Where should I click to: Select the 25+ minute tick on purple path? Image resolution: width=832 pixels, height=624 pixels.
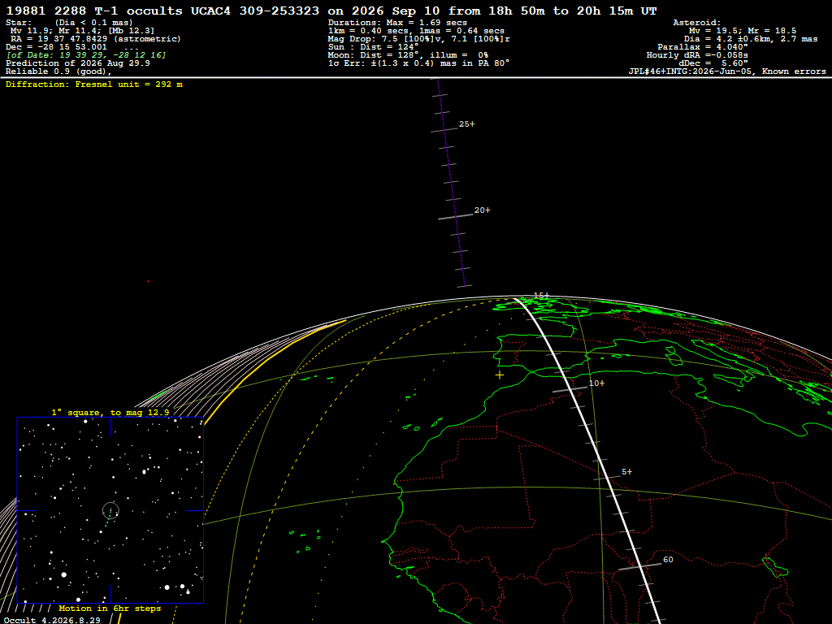444,129
